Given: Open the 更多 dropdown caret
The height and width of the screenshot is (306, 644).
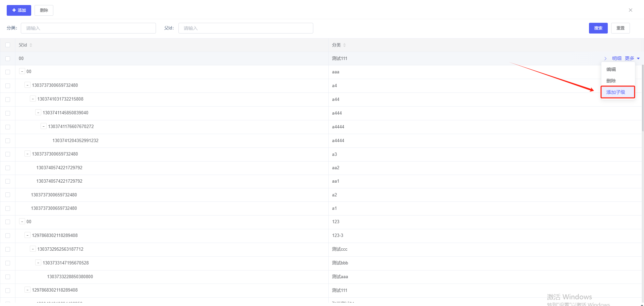Looking at the screenshot, I should tap(638, 58).
